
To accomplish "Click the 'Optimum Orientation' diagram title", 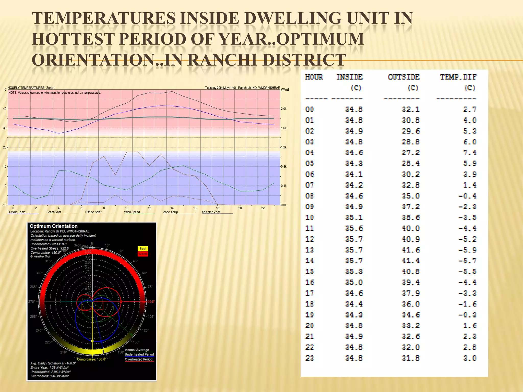I will pyautogui.click(x=54, y=226).
